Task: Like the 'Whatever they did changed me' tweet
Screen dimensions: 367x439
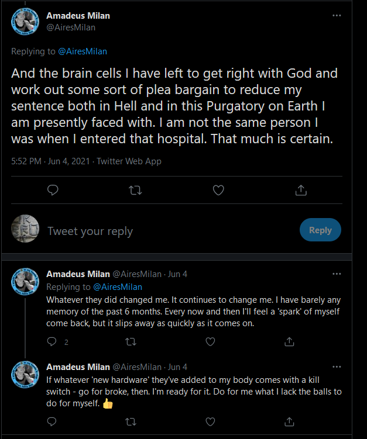Action: point(210,341)
